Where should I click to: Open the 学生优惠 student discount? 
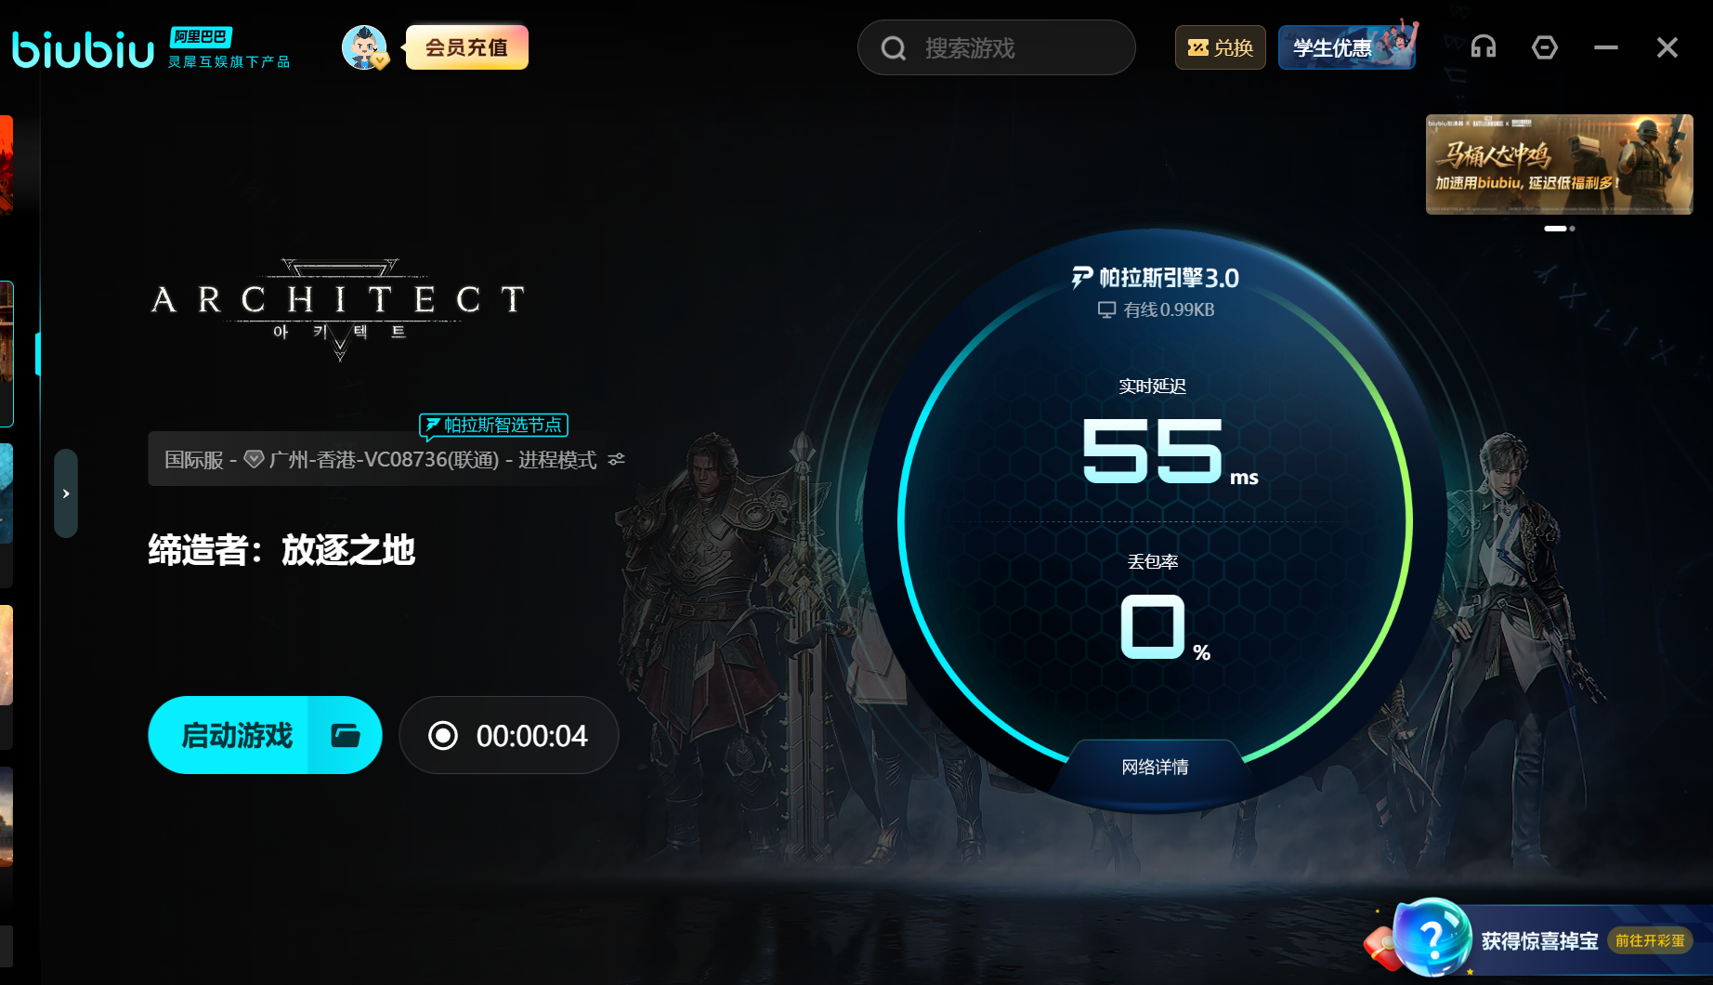[1347, 47]
